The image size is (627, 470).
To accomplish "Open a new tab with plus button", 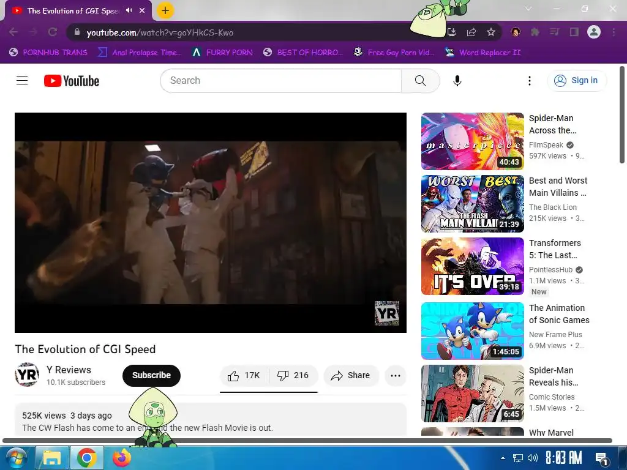I will [x=165, y=10].
